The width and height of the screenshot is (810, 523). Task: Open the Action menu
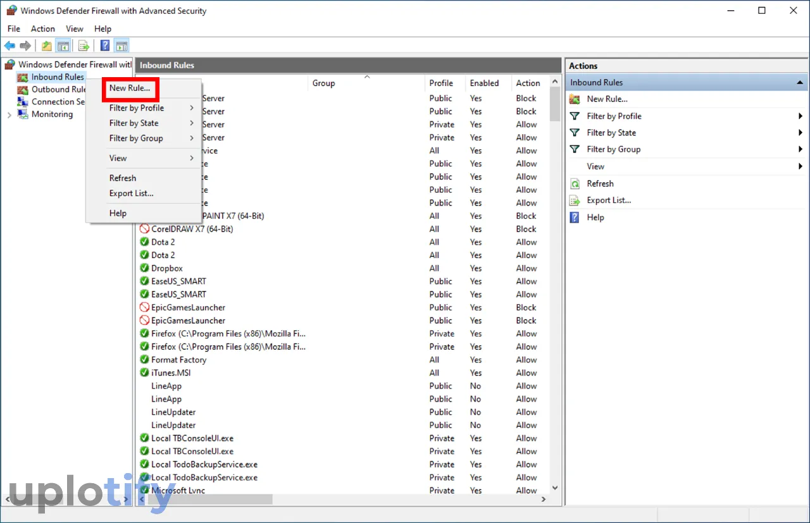(x=43, y=29)
